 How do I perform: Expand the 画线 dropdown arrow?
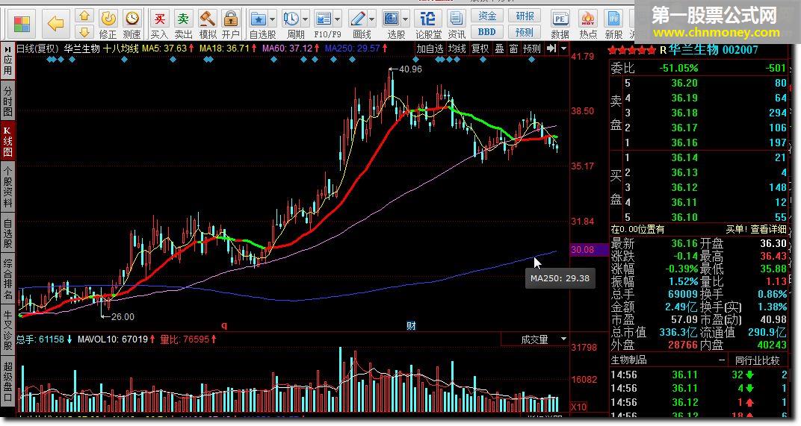(x=371, y=19)
